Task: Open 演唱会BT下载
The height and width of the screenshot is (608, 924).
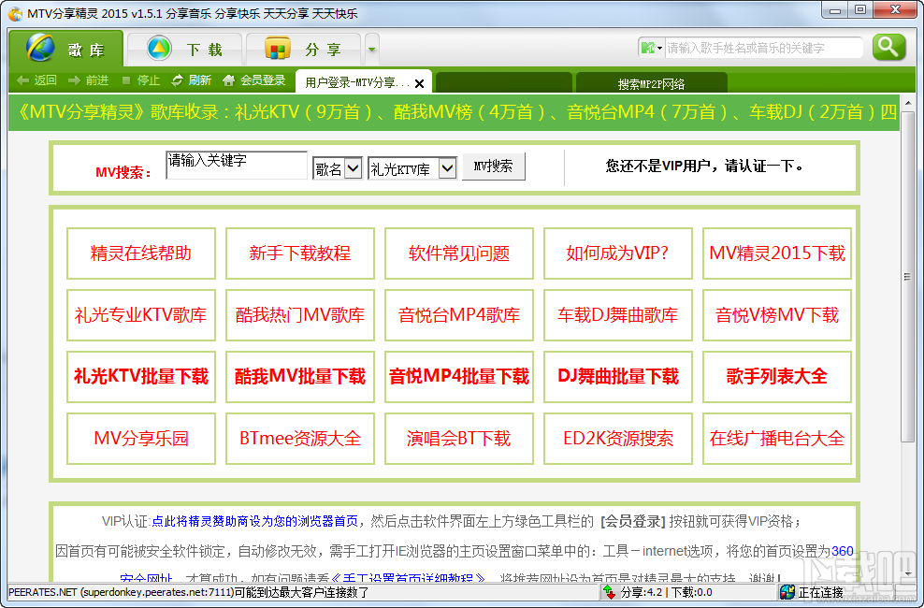Action: (459, 439)
